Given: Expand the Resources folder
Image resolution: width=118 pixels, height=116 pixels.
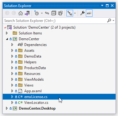Looking at the screenshot, I should 12,74.
